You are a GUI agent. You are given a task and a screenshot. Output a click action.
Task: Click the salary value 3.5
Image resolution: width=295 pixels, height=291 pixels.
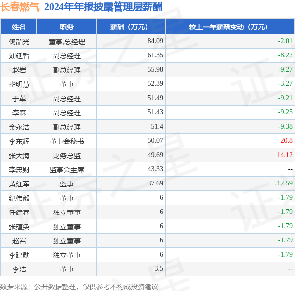click(159, 269)
